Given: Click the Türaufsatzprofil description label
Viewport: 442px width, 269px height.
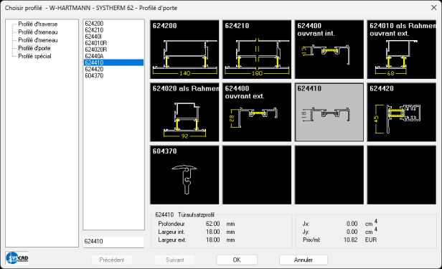Looking at the screenshot, I should (196, 214).
